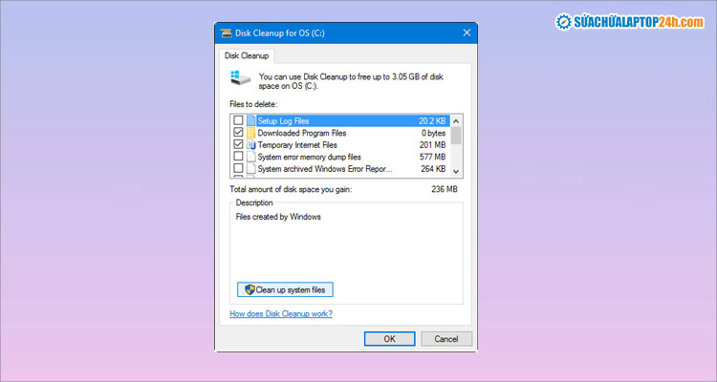Screen dimensions: 717x382
Task: Uncheck the Temporary Internet Files checkbox
Action: 238,145
